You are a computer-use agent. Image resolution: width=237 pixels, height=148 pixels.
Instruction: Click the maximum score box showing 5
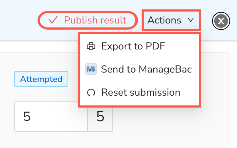point(100,117)
